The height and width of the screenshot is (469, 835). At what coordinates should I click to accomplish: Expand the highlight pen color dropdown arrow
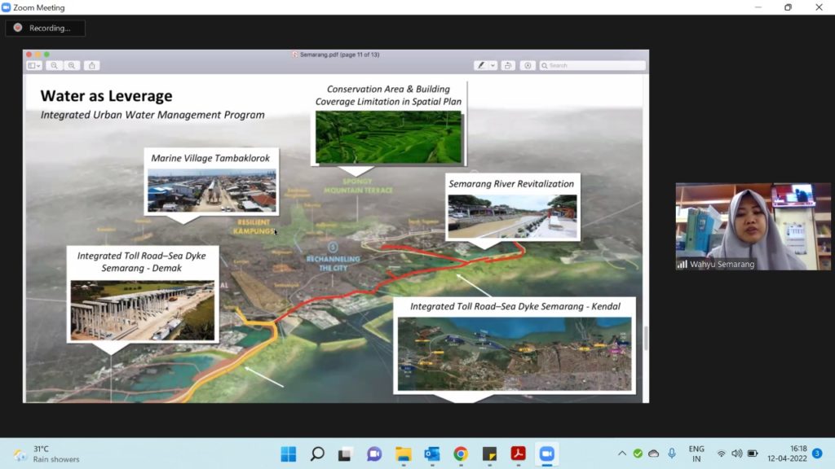493,65
